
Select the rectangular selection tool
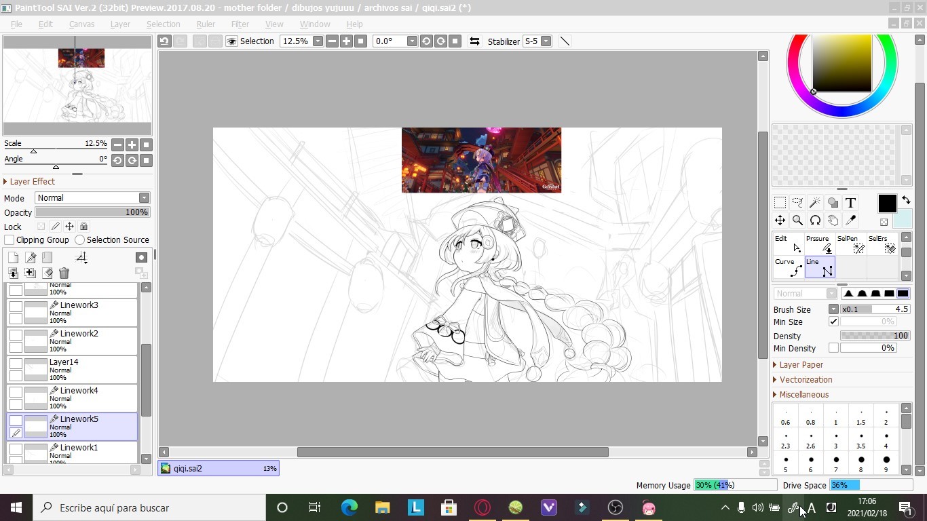point(780,203)
